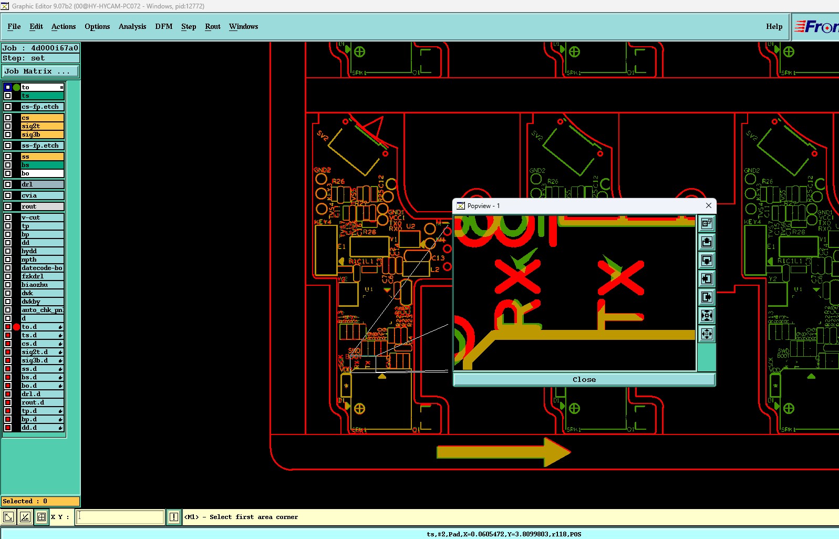Toggle the checkbox for layer v-cut

pyautogui.click(x=8, y=217)
